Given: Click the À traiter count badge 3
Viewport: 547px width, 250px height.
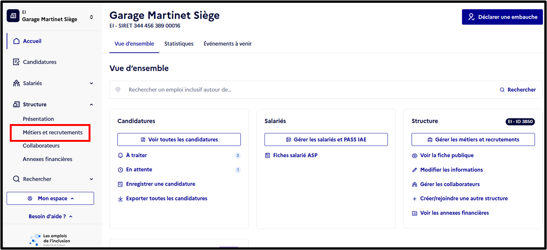Looking at the screenshot, I should (237, 156).
